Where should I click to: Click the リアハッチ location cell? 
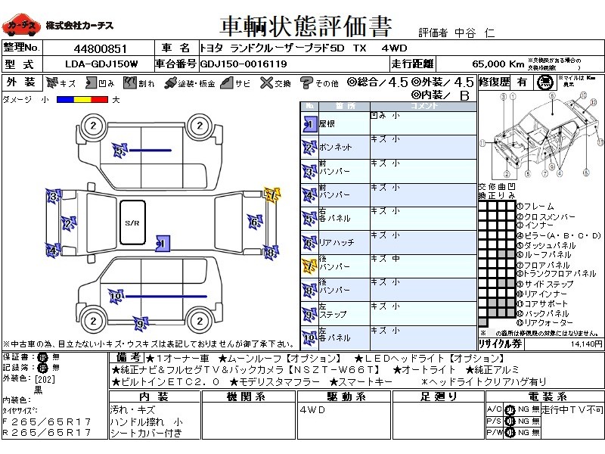(x=344, y=242)
